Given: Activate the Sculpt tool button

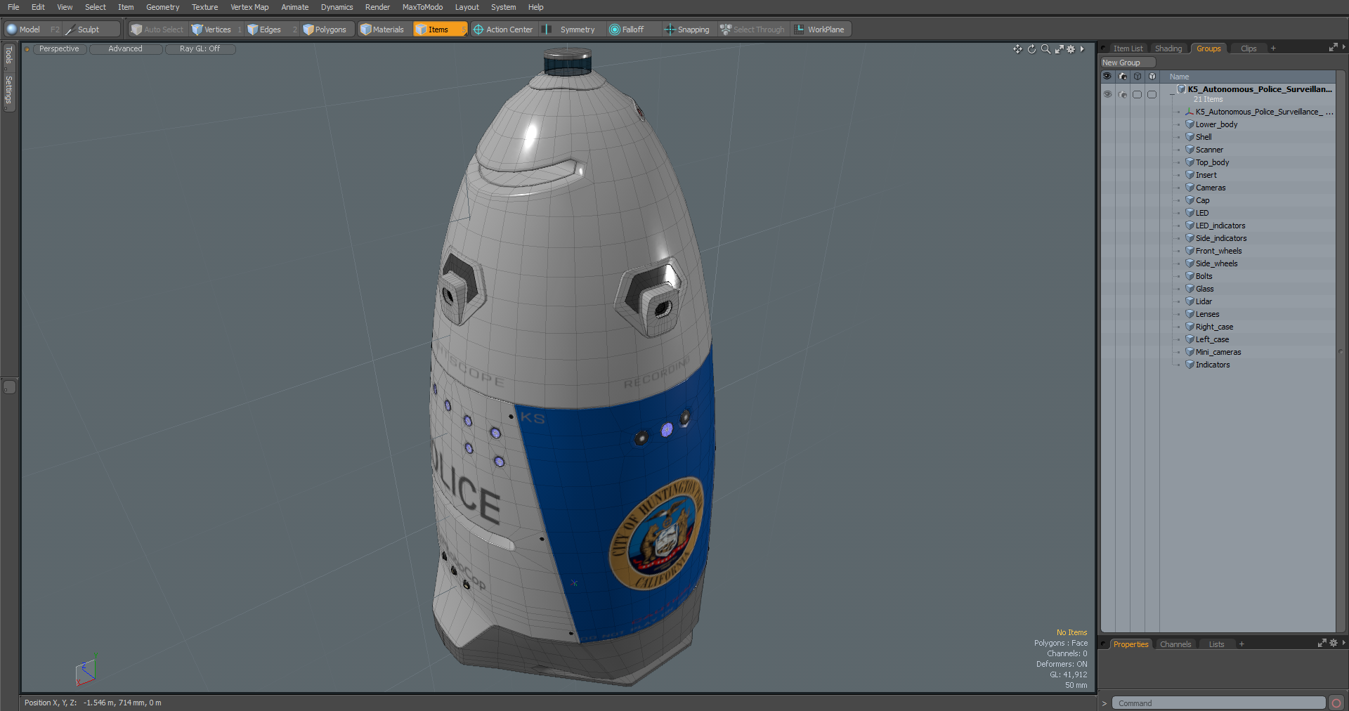Looking at the screenshot, I should 91,30.
